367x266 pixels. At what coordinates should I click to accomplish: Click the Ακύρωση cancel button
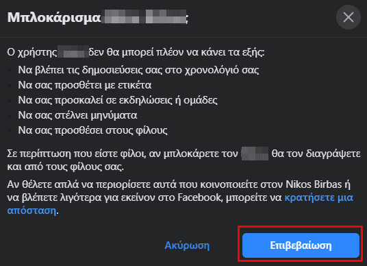[187, 245]
